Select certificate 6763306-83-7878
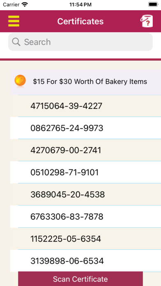The height and width of the screenshot is (286, 161). [85, 217]
